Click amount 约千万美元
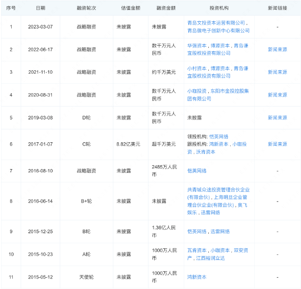This screenshot has height=289, width=301. click(x=164, y=73)
